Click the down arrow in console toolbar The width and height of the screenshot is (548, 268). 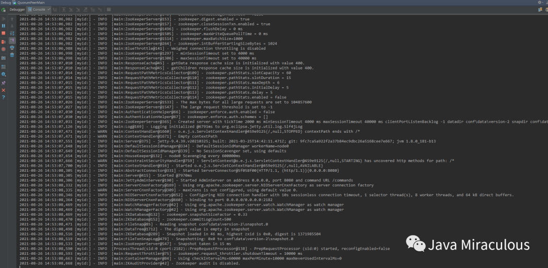(12, 26)
